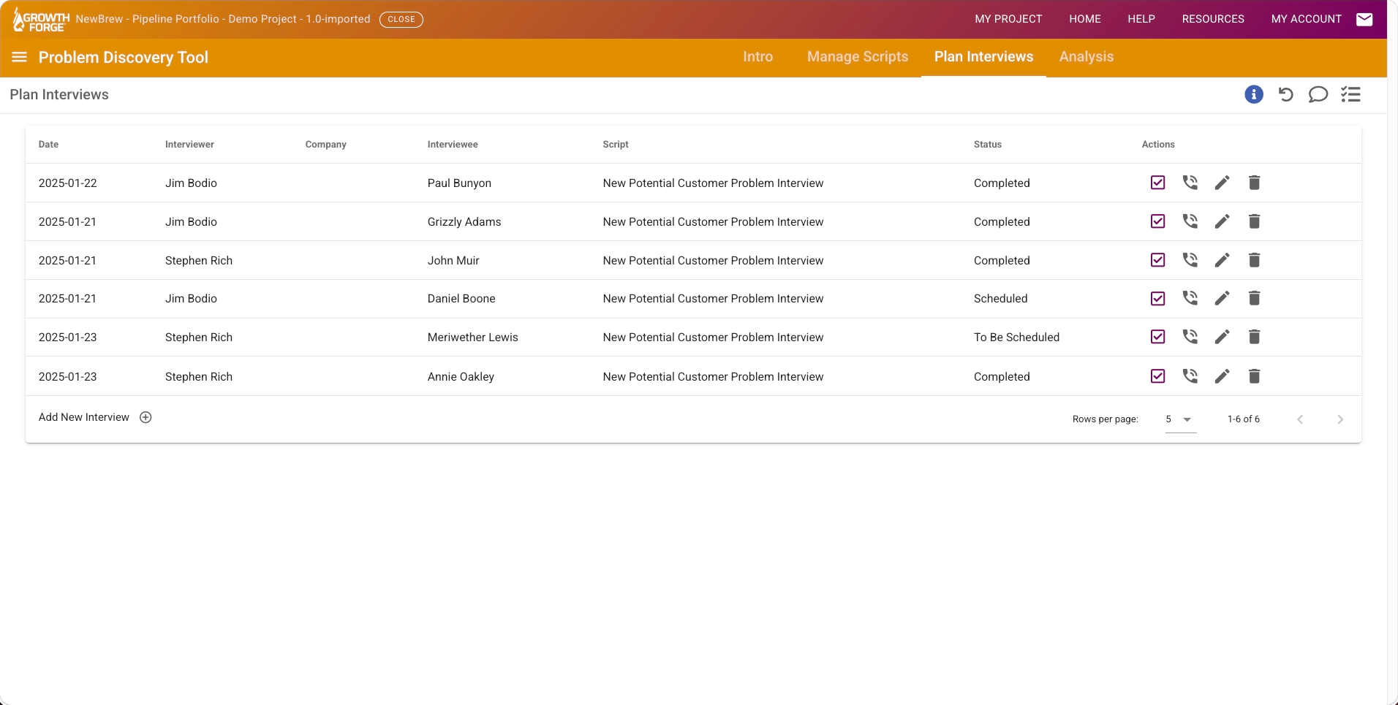Screen dimensions: 1398x705
Task: Click the To Be Scheduled status cell
Action: [1016, 338]
